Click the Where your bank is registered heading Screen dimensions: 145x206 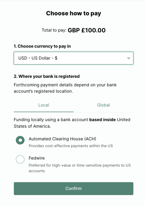click(x=47, y=76)
